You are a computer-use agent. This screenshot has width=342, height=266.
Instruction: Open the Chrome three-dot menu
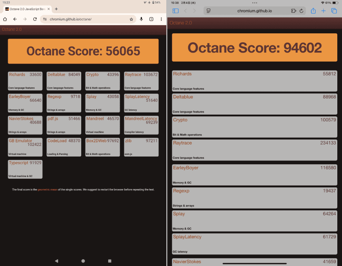coord(161,19)
